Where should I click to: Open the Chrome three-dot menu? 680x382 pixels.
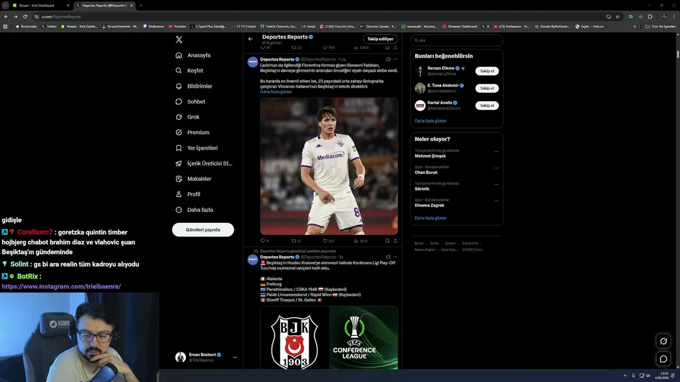[x=675, y=16]
